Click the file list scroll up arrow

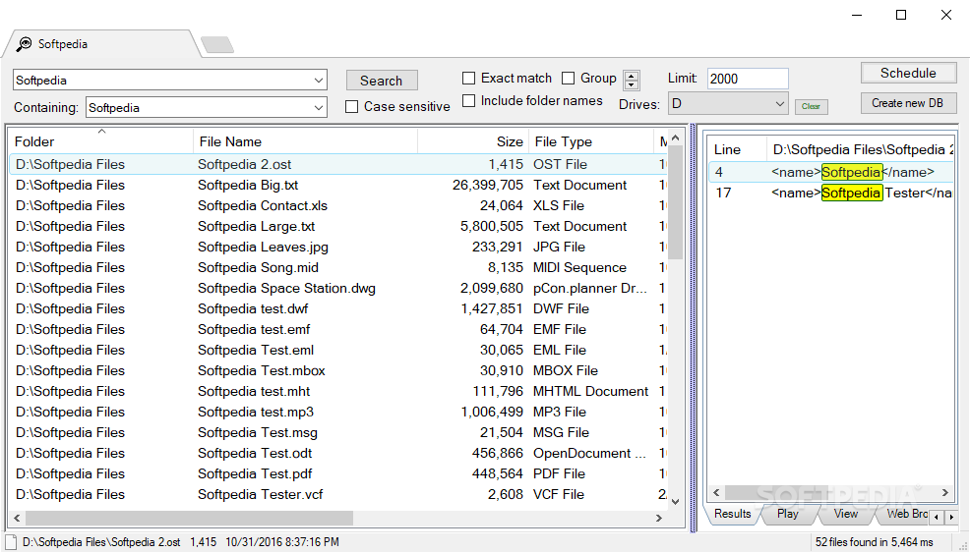click(676, 138)
